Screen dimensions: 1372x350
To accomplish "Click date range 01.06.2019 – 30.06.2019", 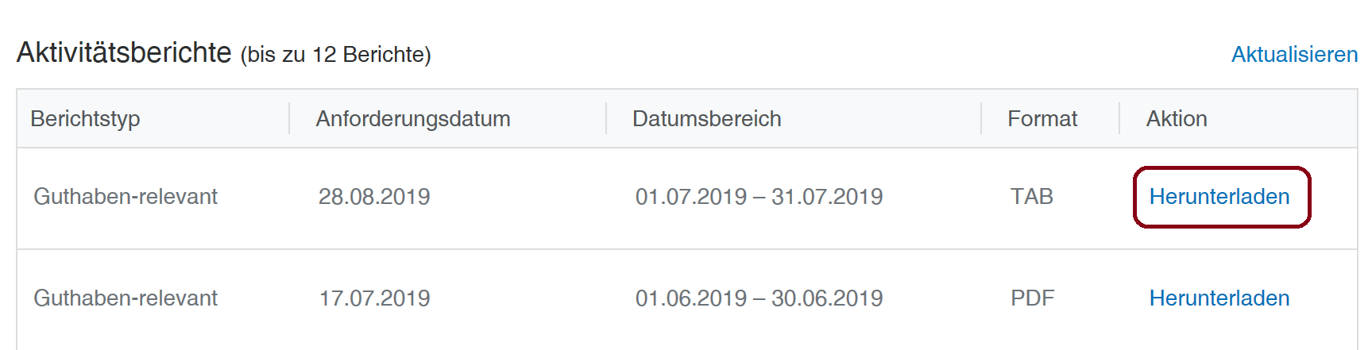I will tap(759, 298).
